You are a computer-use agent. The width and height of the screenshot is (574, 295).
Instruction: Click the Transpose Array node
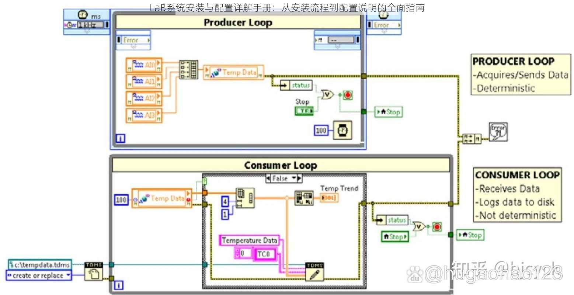pyautogui.click(x=304, y=198)
